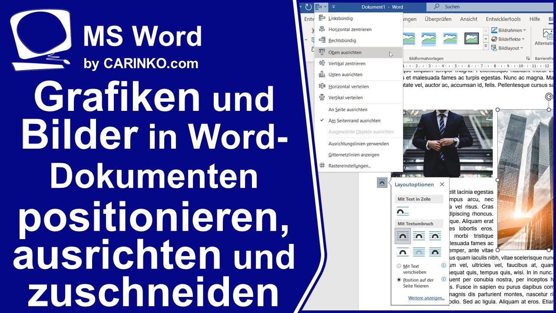Click the Rechtsbündig icon in the menu

tap(322, 40)
